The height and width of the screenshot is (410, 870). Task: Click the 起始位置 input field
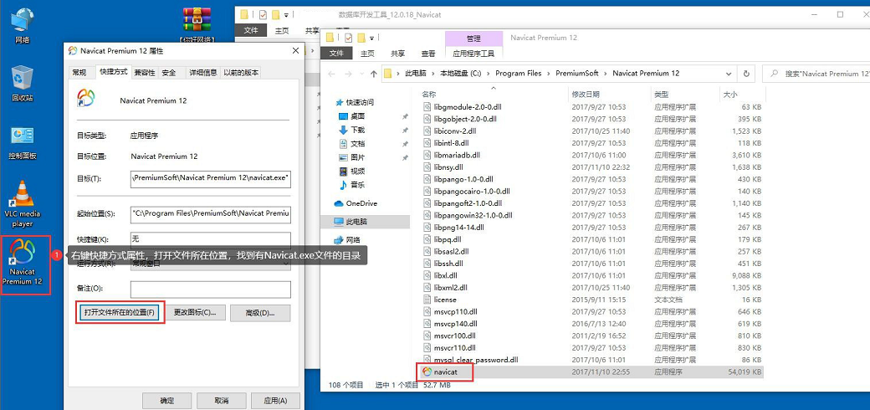(x=211, y=213)
